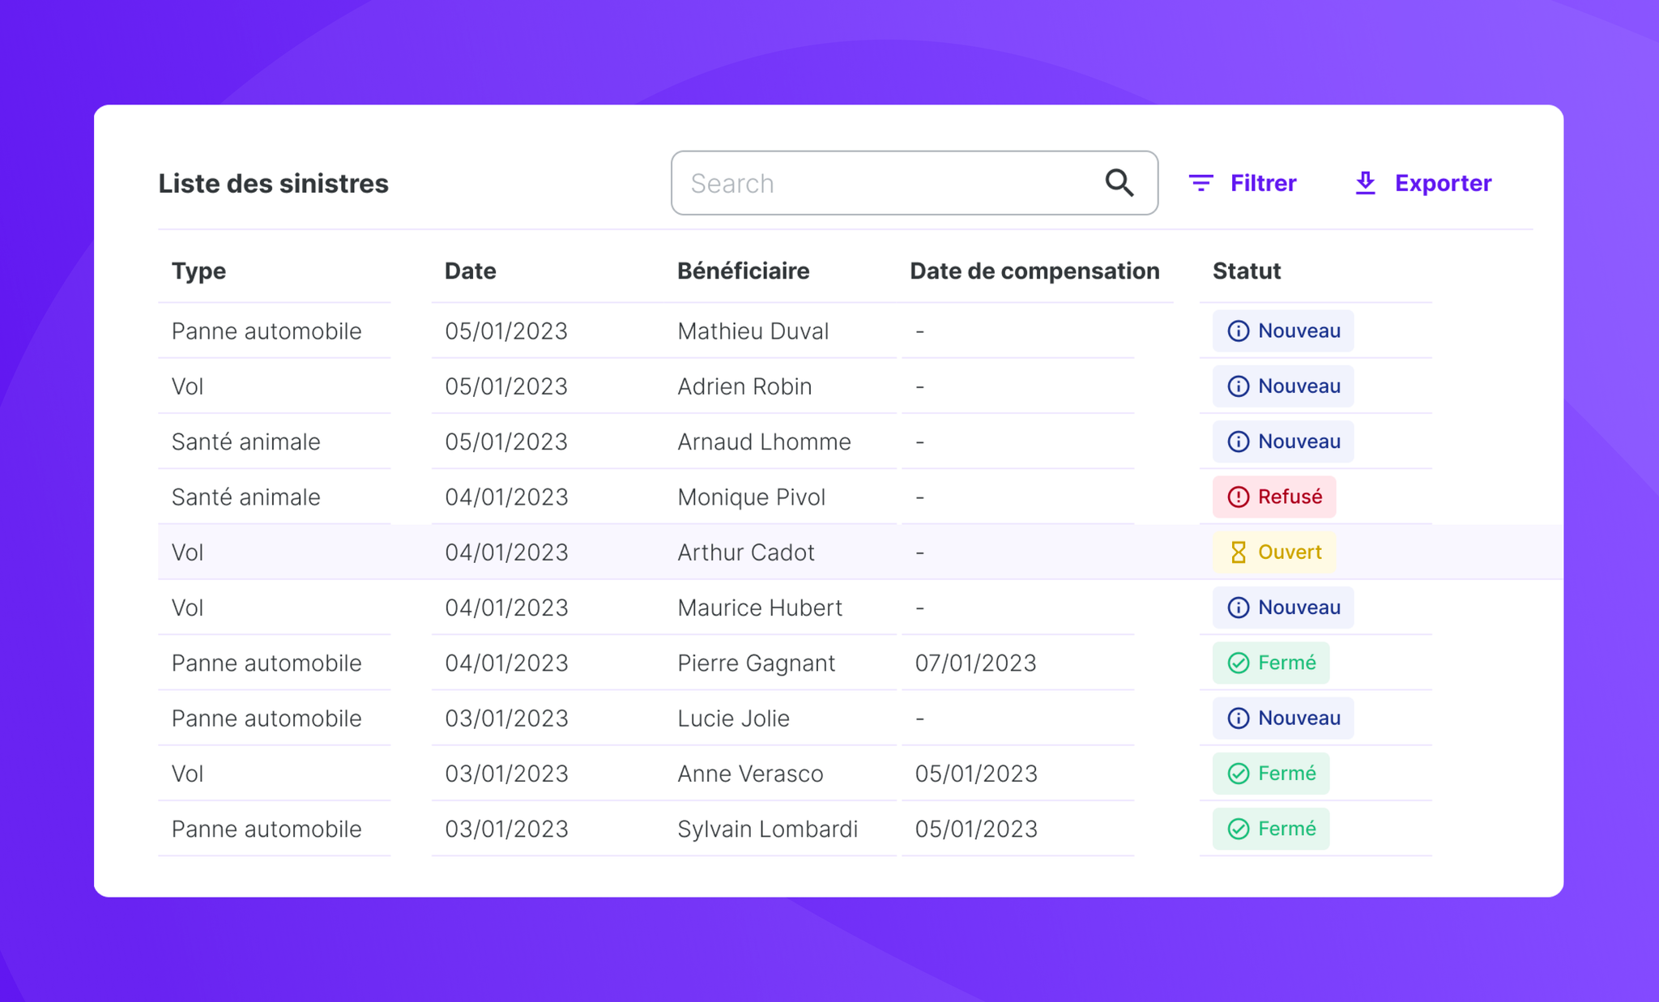
Task: Click Santé animale type in Monique Pivol row
Action: [245, 497]
